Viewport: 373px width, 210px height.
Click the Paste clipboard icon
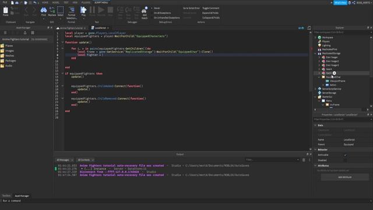(x=5, y=10)
